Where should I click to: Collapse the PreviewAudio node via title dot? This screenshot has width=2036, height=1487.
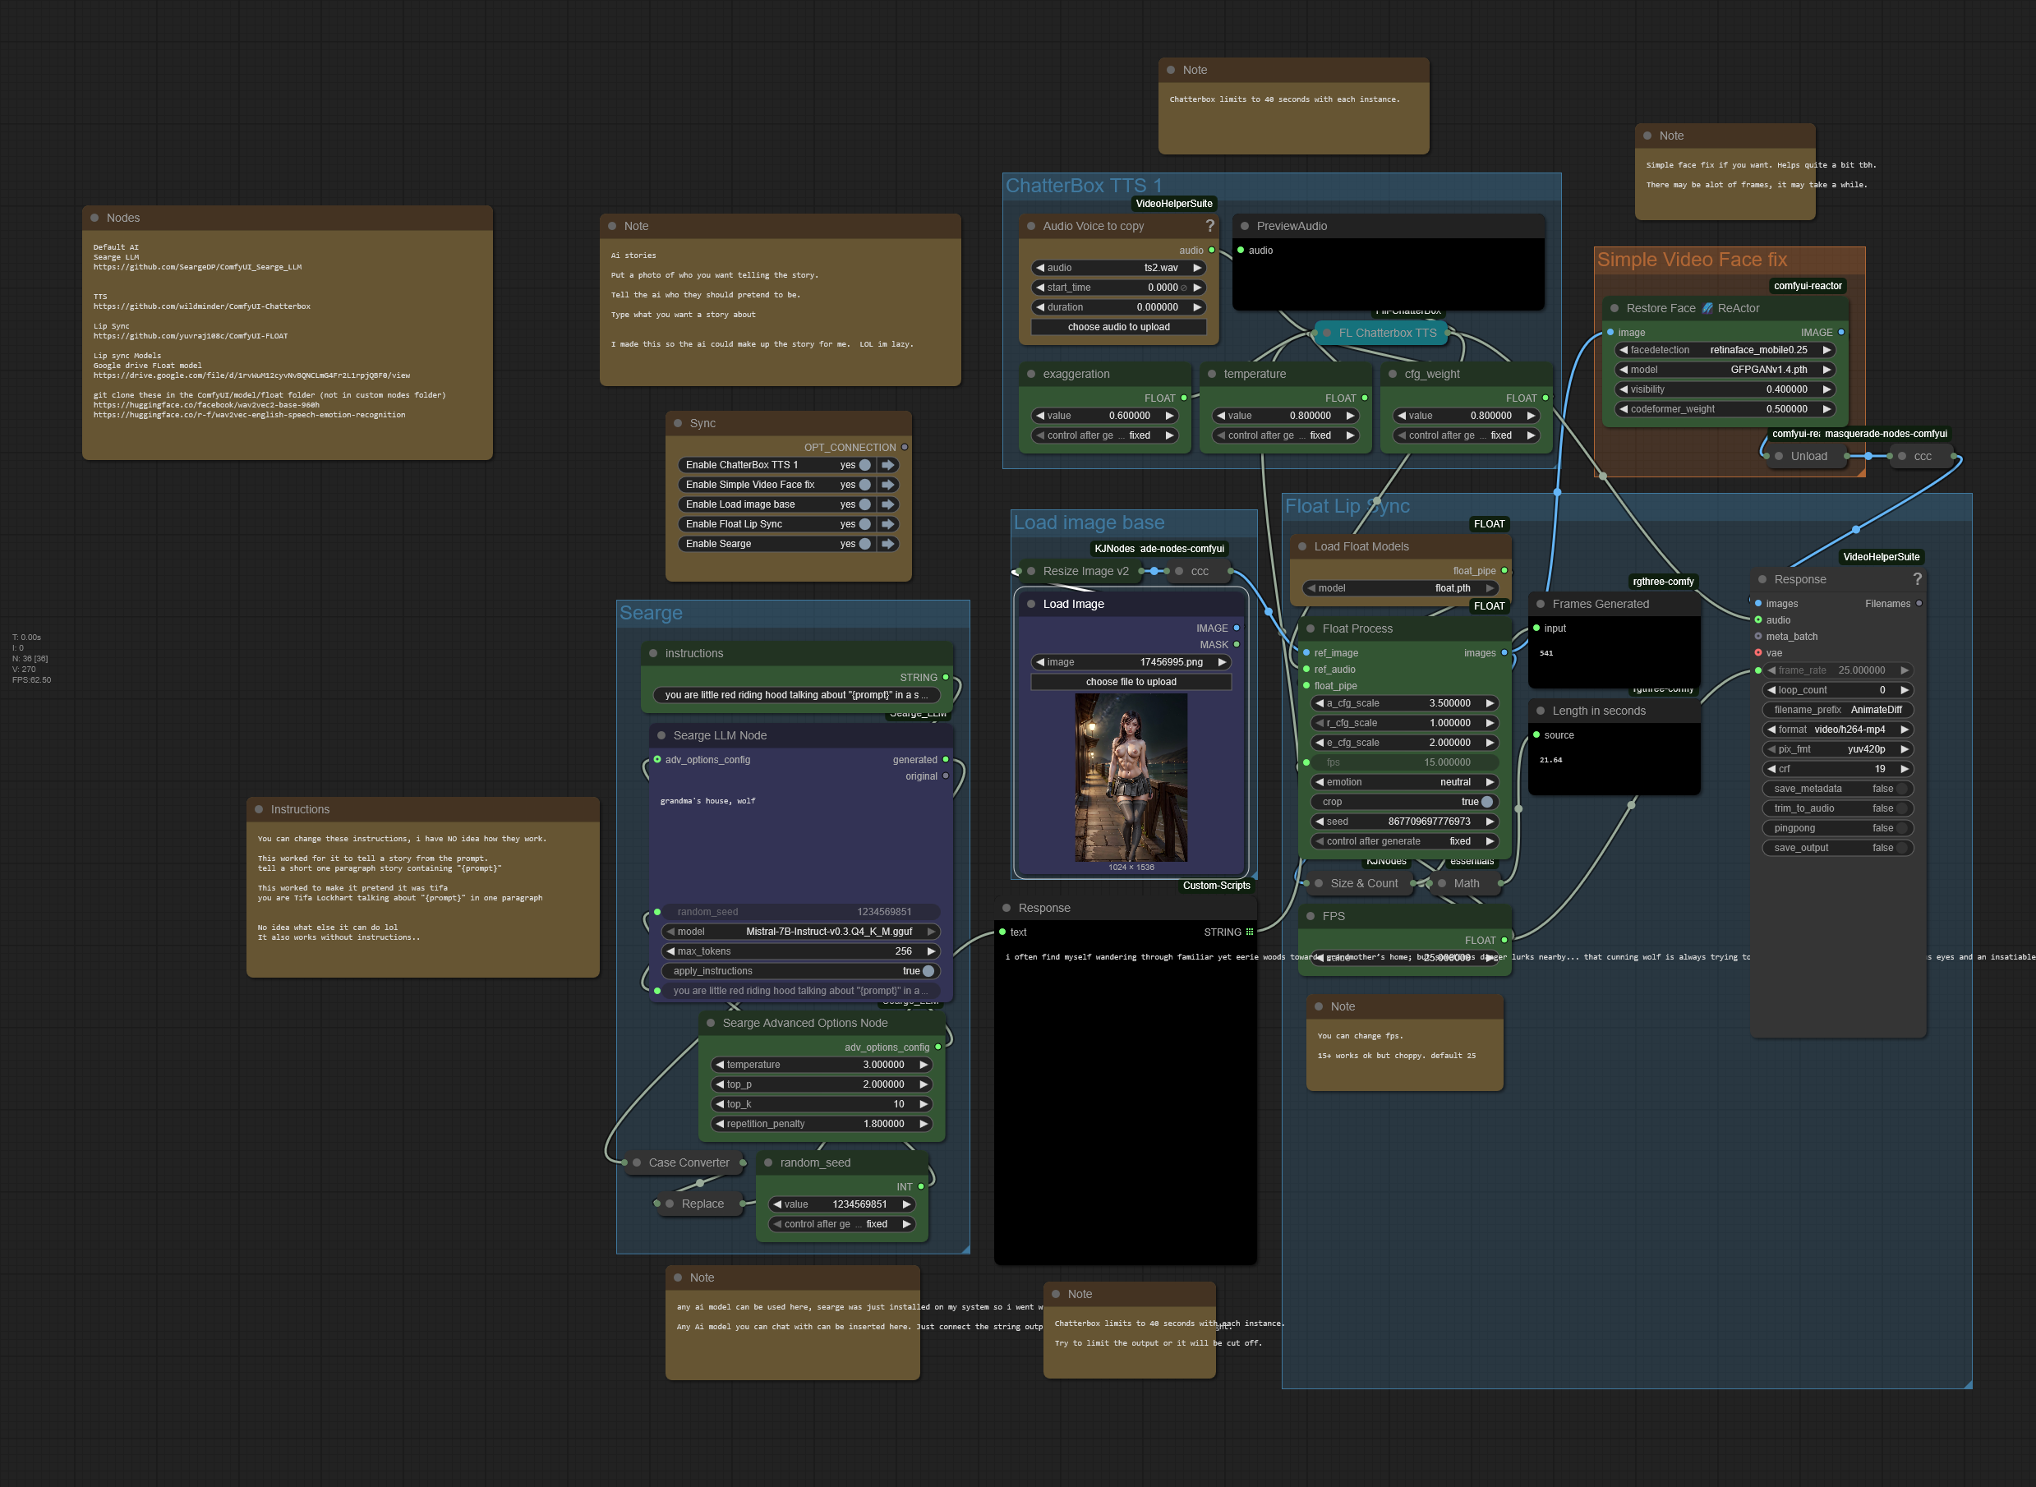pyautogui.click(x=1245, y=227)
